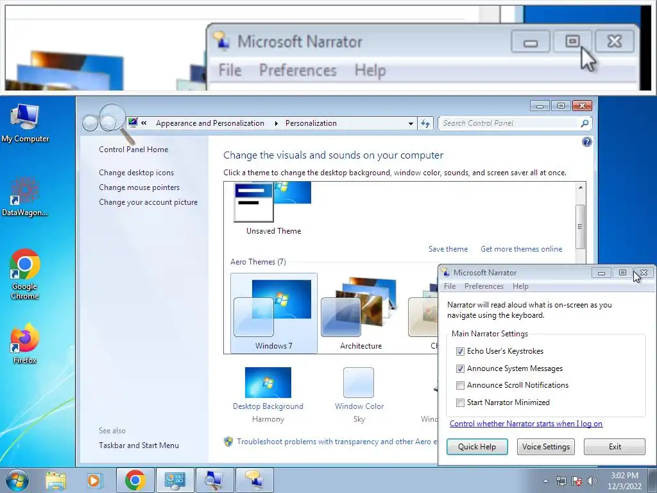
Task: Launch Google Chrome from desktop icon
Action: 25,274
